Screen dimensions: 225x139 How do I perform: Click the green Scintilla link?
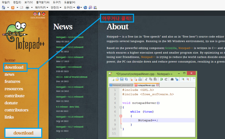(x=171, y=48)
